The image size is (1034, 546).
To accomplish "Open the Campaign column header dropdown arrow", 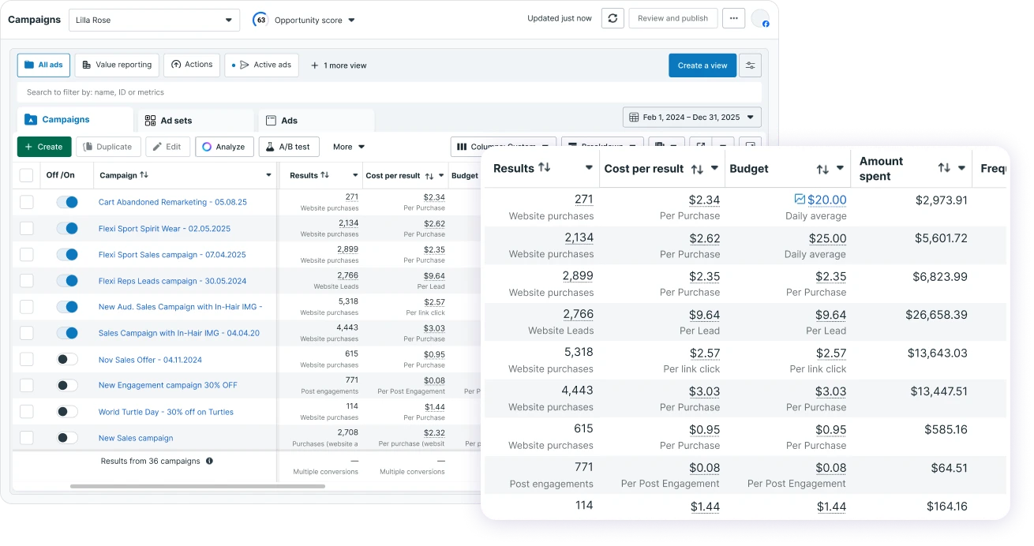I will [x=269, y=175].
